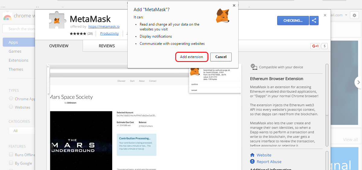Click the G+1 count 5

pyautogui.click(x=325, y=46)
